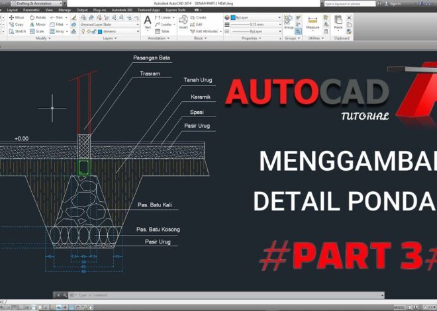Expand the Block panel
This screenshot has height=311, width=437.
click(200, 38)
